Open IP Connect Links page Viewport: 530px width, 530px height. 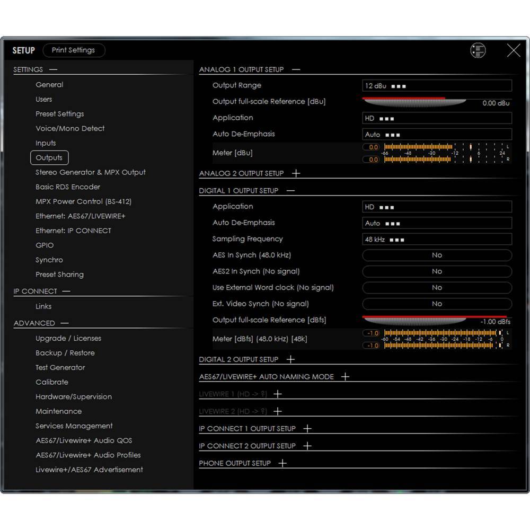[43, 306]
